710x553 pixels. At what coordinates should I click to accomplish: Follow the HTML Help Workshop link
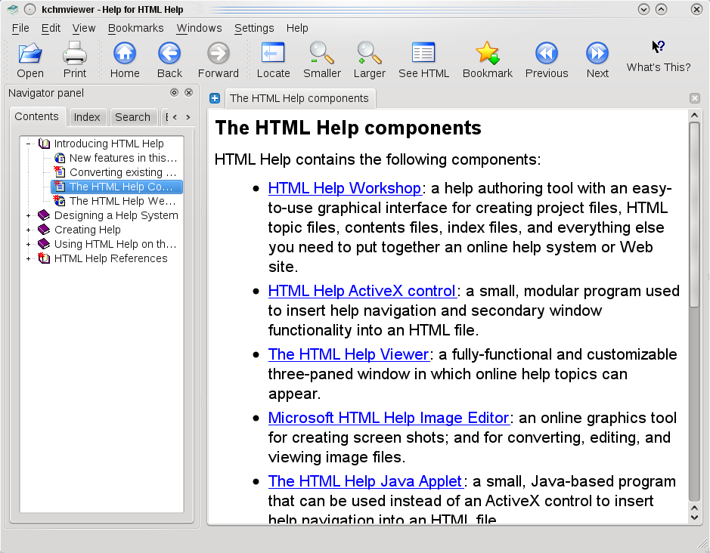(x=345, y=188)
